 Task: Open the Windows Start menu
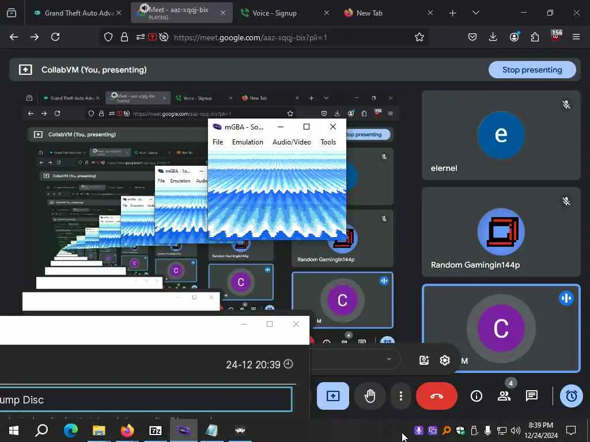[x=14, y=430]
